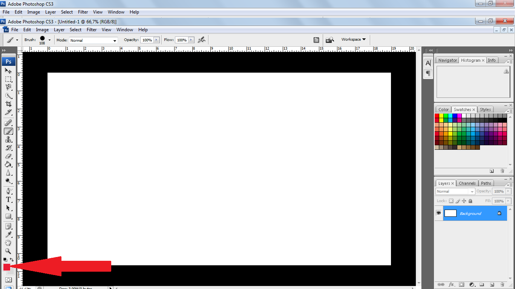Create a new layer in Layers panel
The width and height of the screenshot is (515, 289).
492,284
